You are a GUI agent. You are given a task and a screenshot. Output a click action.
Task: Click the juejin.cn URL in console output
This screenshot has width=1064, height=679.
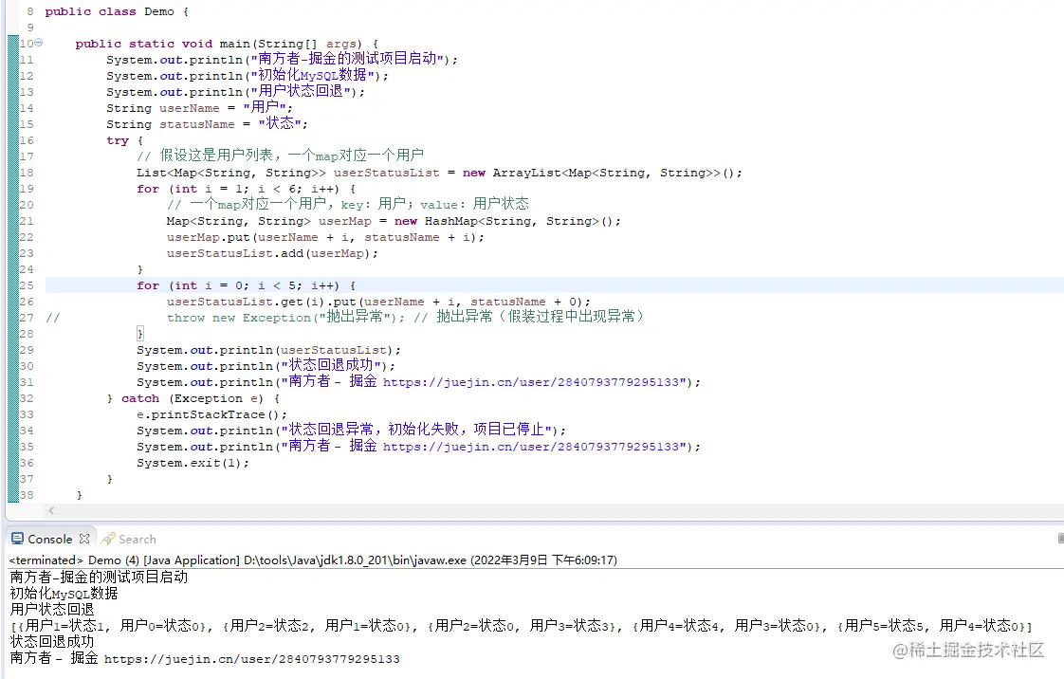(x=251, y=659)
